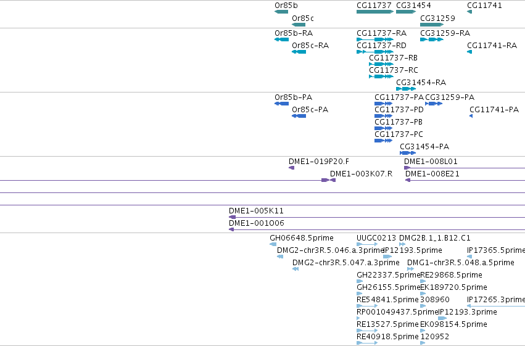Open the Or85c-RA transcript
The height and width of the screenshot is (346, 525).
click(299, 52)
